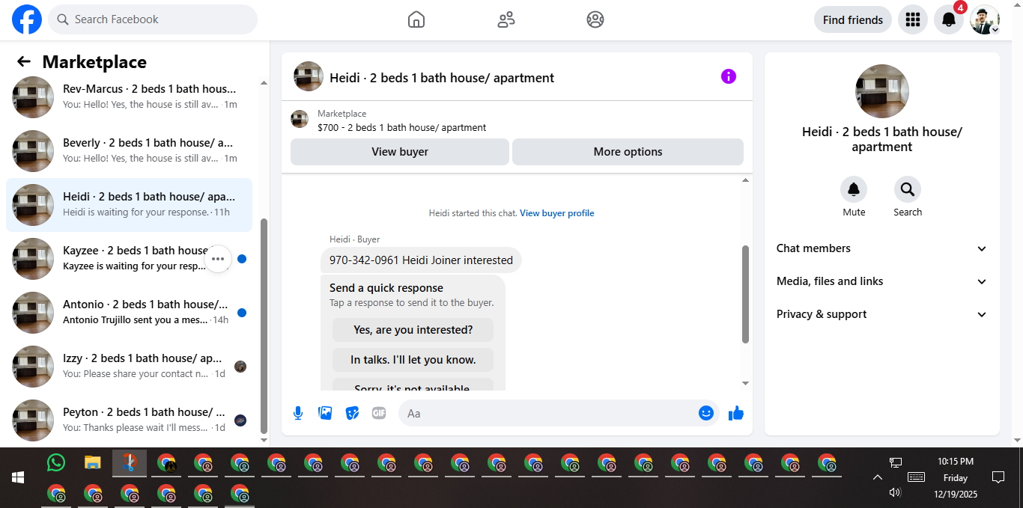Attach a photo using the image icon
This screenshot has width=1023, height=508.
(x=325, y=413)
